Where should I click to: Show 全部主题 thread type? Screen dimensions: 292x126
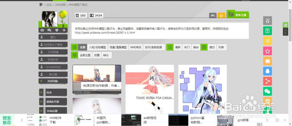click(85, 55)
